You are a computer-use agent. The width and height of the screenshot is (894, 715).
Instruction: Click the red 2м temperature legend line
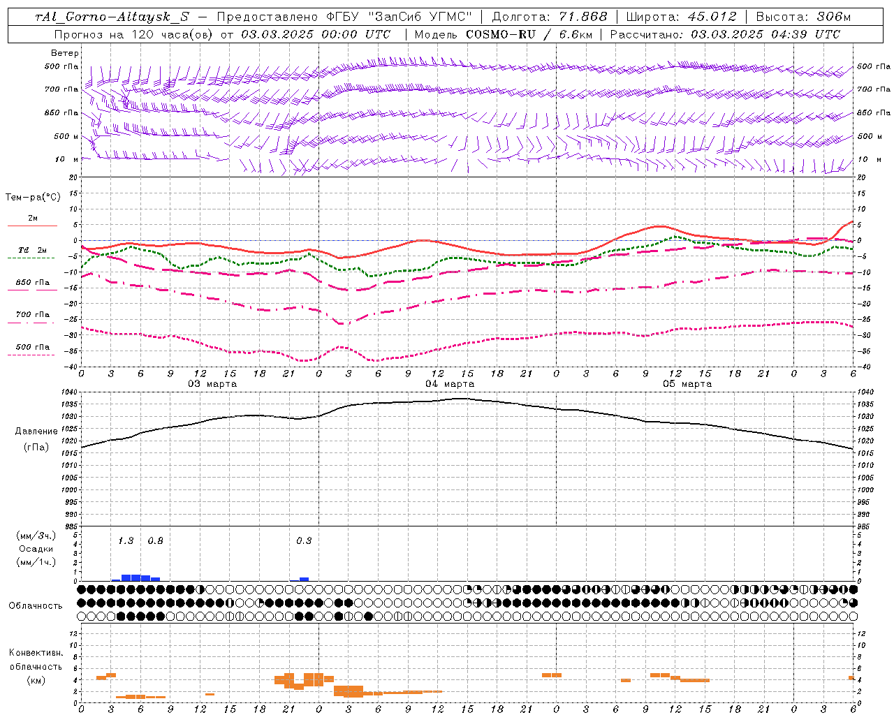tap(32, 226)
